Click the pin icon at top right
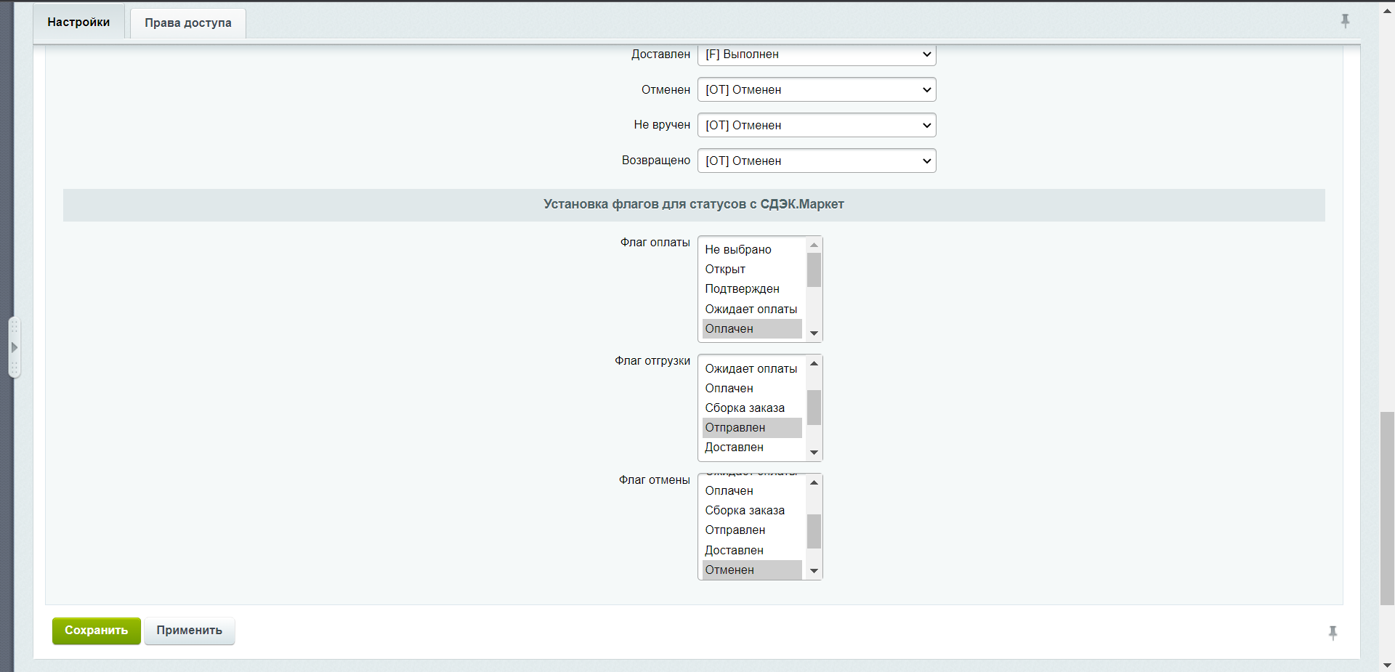This screenshot has width=1395, height=672. (1345, 21)
